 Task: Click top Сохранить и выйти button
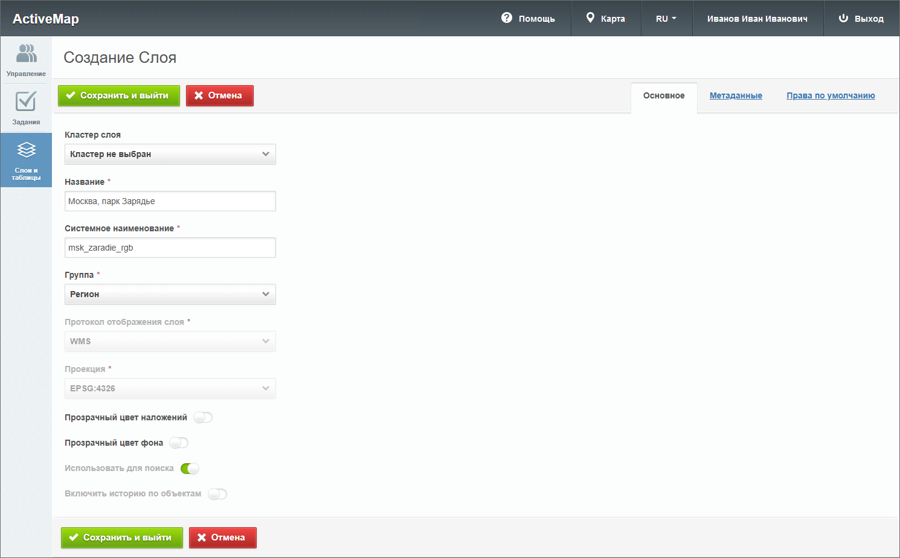tap(119, 95)
